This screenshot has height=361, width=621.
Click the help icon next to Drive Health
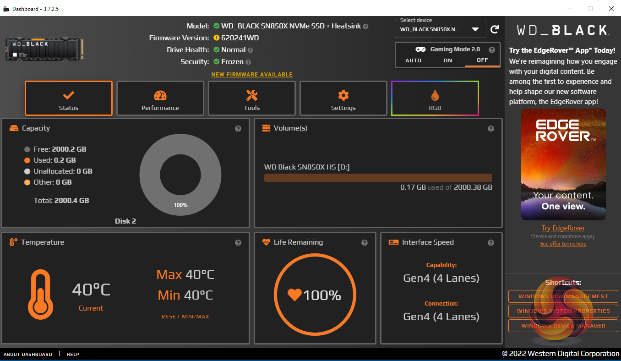(250, 50)
